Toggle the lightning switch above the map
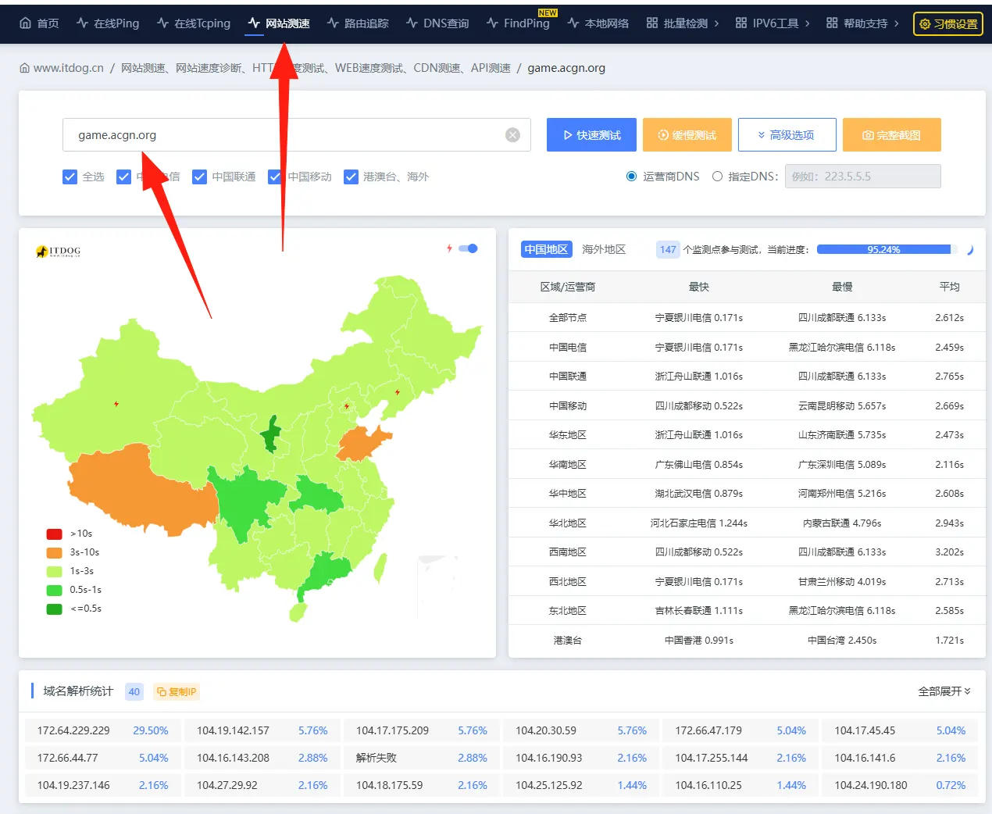This screenshot has width=992, height=814. (x=469, y=248)
